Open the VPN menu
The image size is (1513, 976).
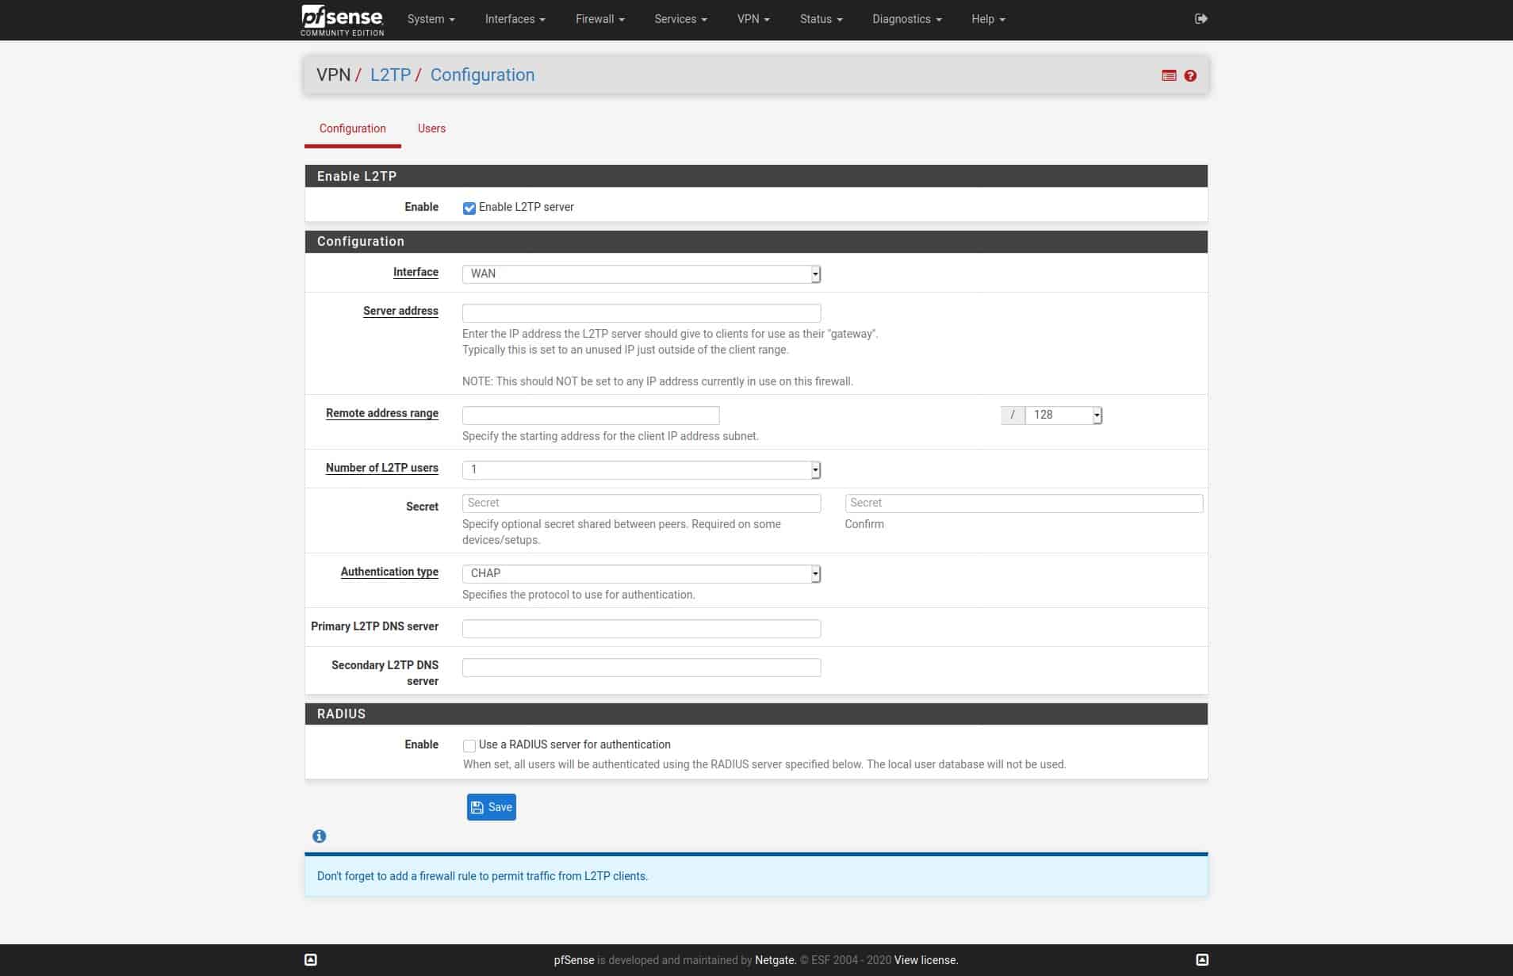tap(753, 19)
